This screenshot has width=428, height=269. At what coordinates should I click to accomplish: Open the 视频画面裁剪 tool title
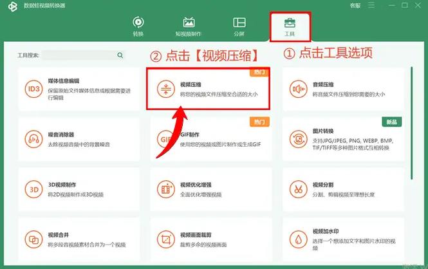pyautogui.click(x=196, y=235)
